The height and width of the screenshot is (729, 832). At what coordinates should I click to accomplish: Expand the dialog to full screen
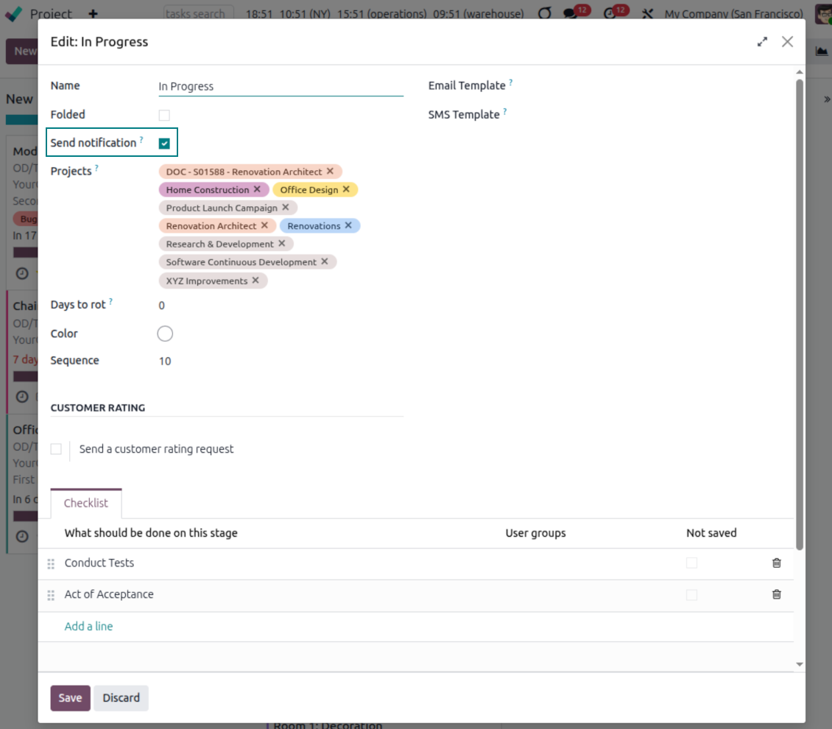[x=762, y=42]
